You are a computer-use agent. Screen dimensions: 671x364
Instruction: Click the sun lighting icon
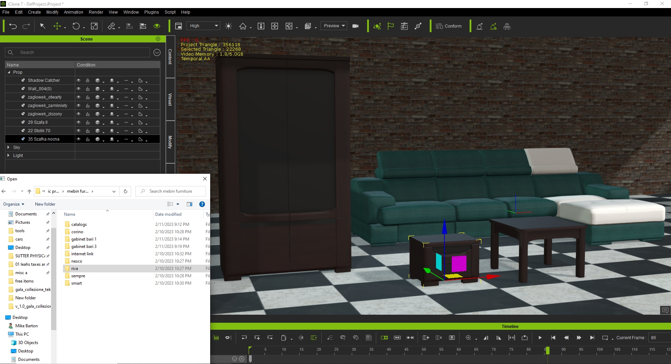[228, 26]
